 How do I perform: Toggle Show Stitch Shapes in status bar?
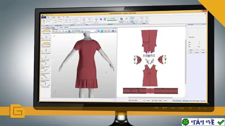coord(195,101)
